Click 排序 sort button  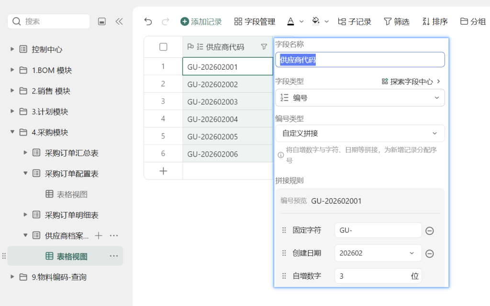click(434, 21)
